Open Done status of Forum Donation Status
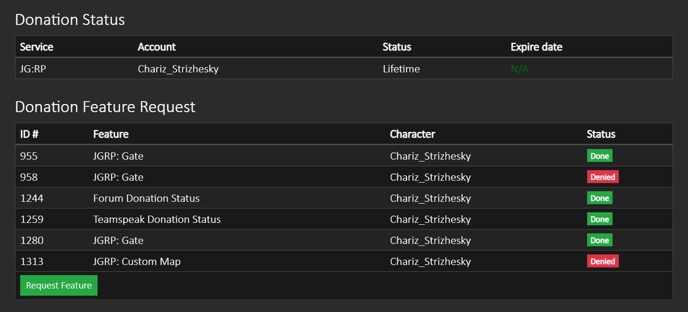The image size is (688, 312). (x=599, y=198)
